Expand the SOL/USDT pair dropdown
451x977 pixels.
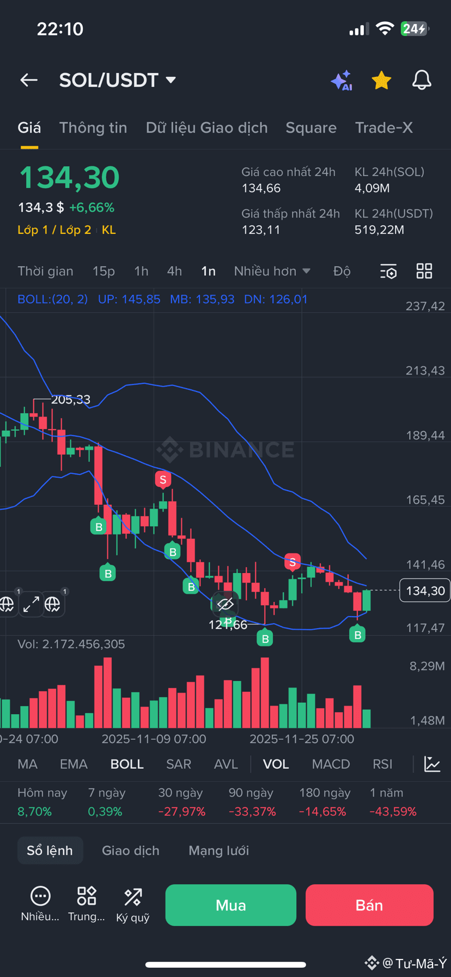[x=170, y=80]
